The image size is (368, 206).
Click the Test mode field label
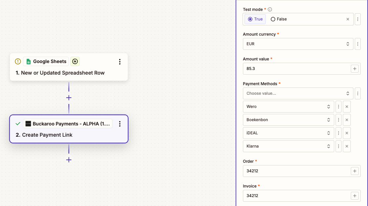[253, 9]
